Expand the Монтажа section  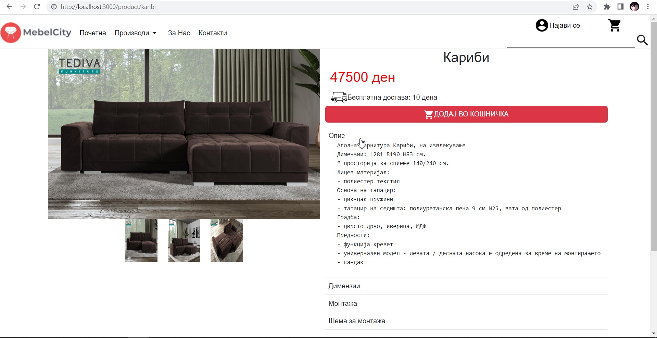pyautogui.click(x=466, y=303)
